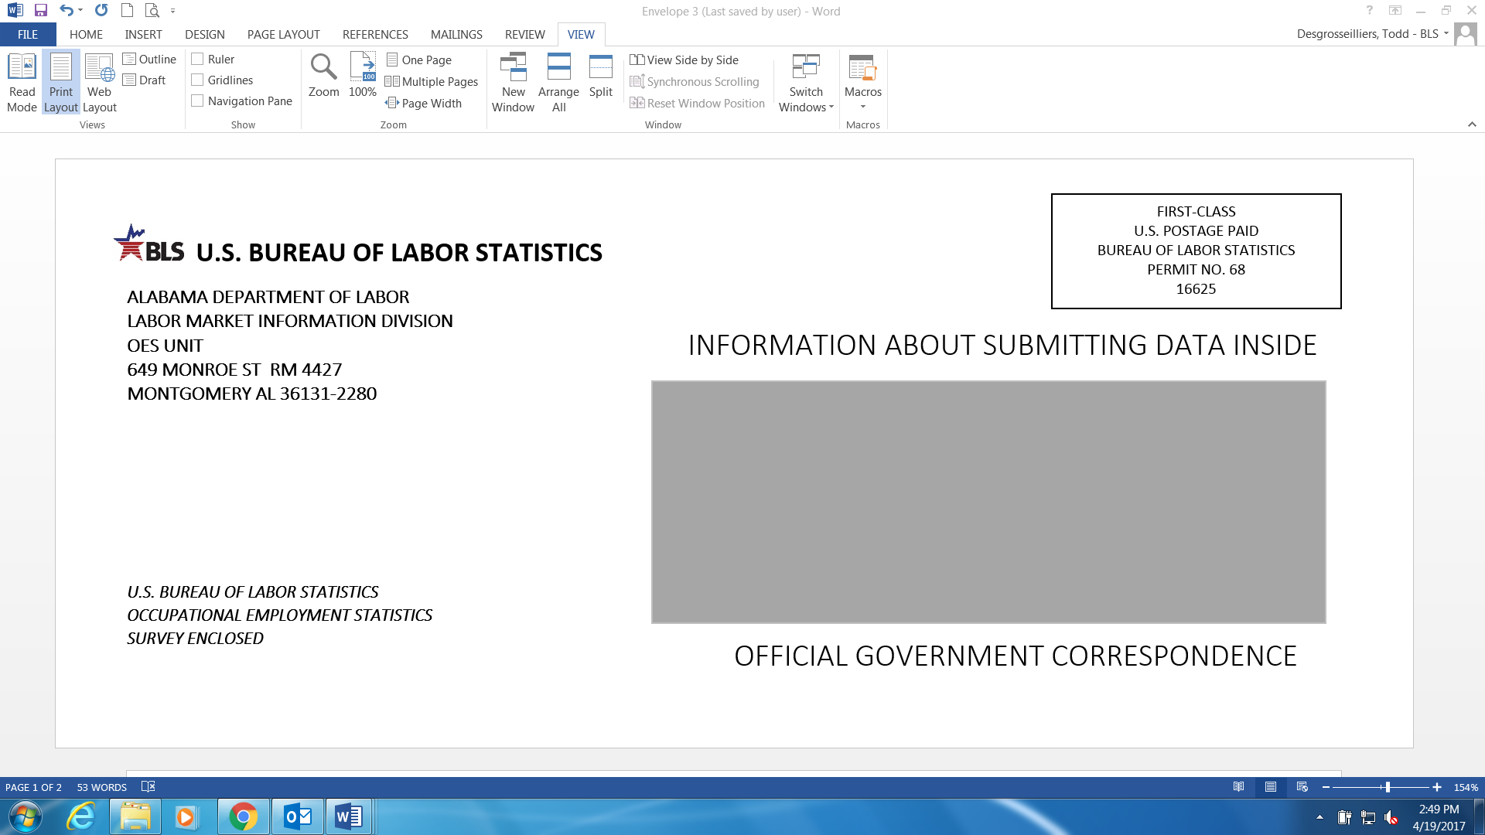This screenshot has height=835, width=1485.
Task: Toggle the Gridlines checkbox
Action: [x=198, y=80]
